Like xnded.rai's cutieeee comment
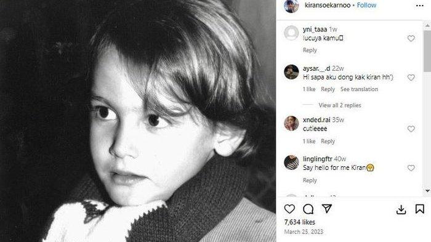This screenshot has width=431, height=242. [x=411, y=129]
